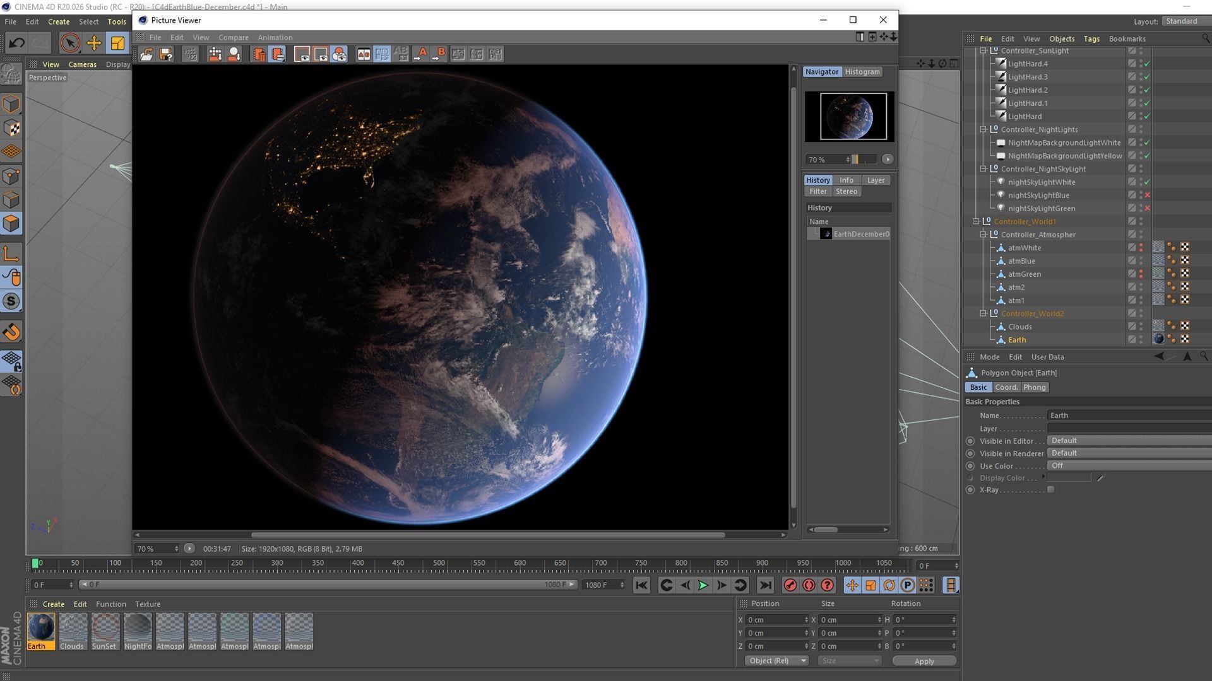Click the Display Color swatch
Screen dimensions: 1212x681
1069,478
